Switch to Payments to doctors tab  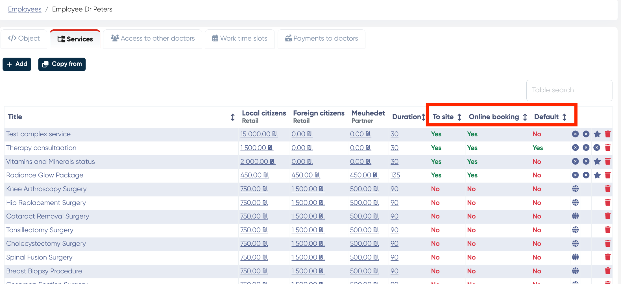pos(321,38)
